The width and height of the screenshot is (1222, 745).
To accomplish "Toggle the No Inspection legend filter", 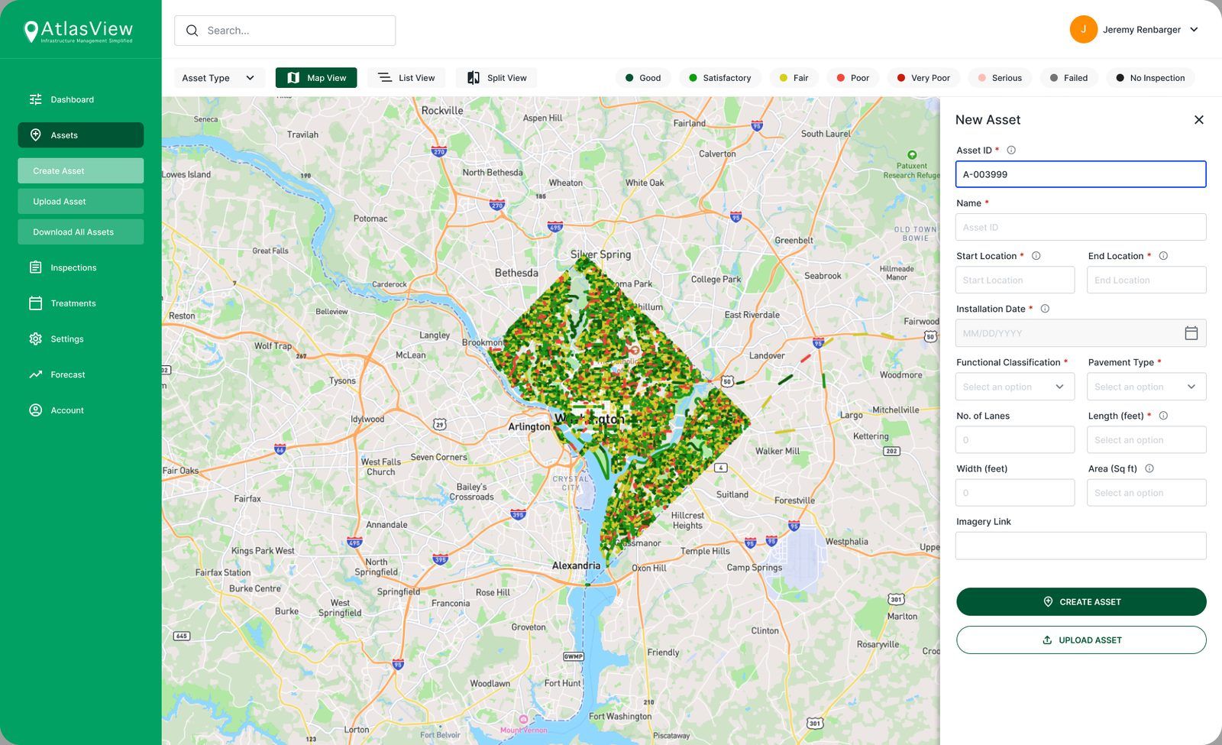I will tap(1150, 78).
